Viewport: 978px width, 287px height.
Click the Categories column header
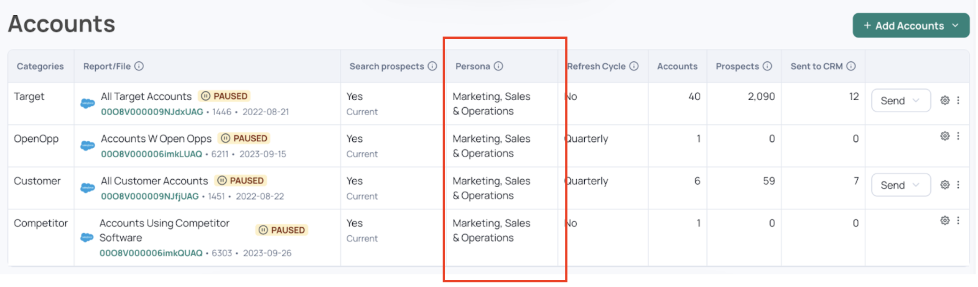tap(40, 66)
